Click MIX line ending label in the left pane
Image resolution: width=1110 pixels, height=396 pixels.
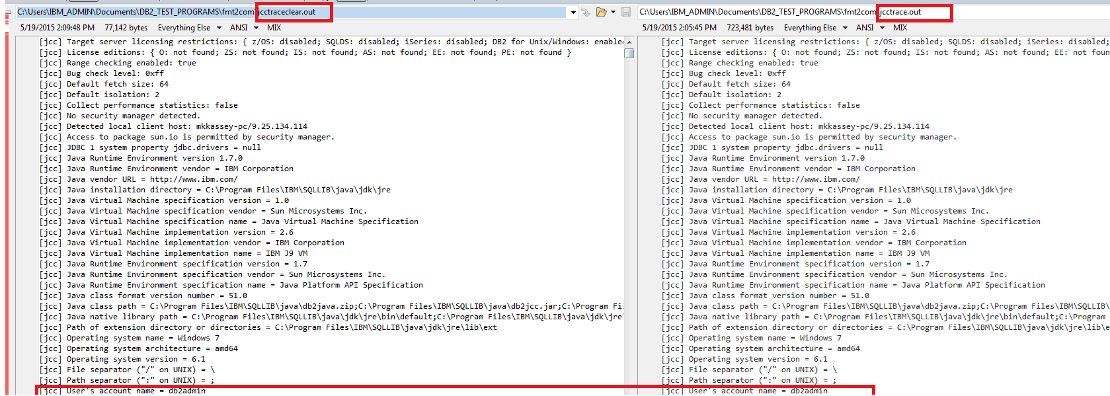tap(274, 28)
